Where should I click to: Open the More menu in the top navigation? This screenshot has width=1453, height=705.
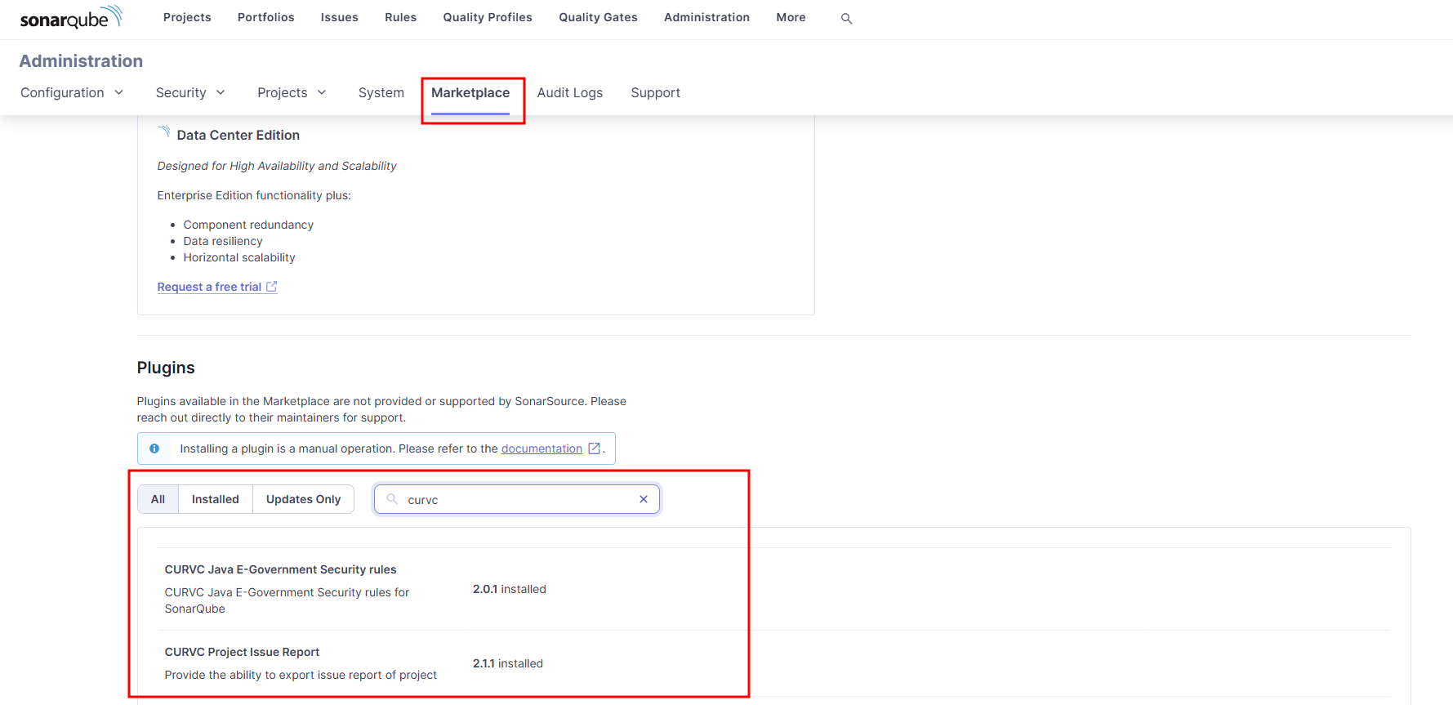pos(791,17)
